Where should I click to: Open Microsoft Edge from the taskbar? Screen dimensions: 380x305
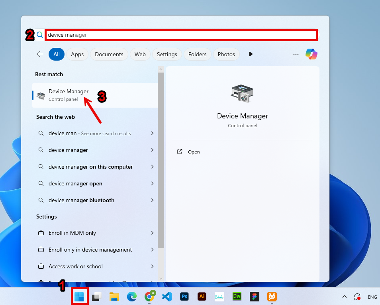(x=132, y=297)
